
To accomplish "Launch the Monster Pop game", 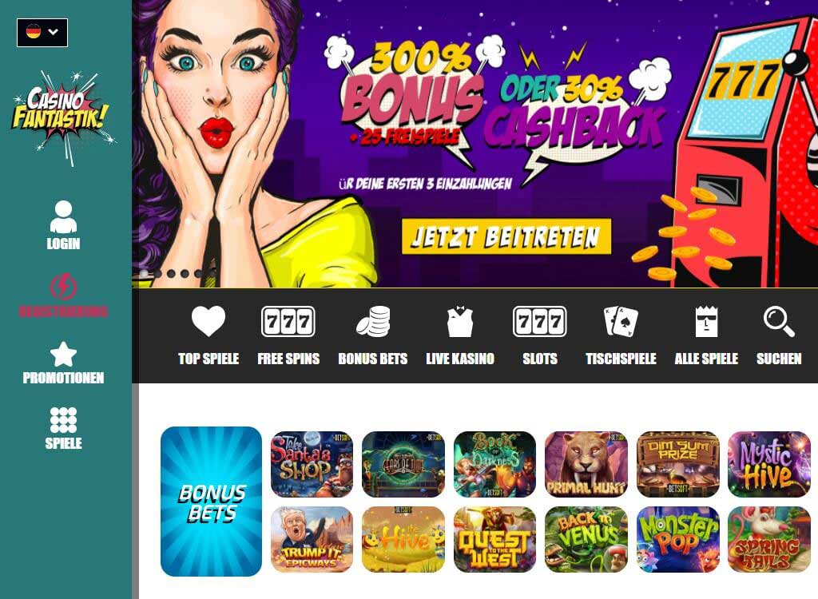I will click(677, 540).
